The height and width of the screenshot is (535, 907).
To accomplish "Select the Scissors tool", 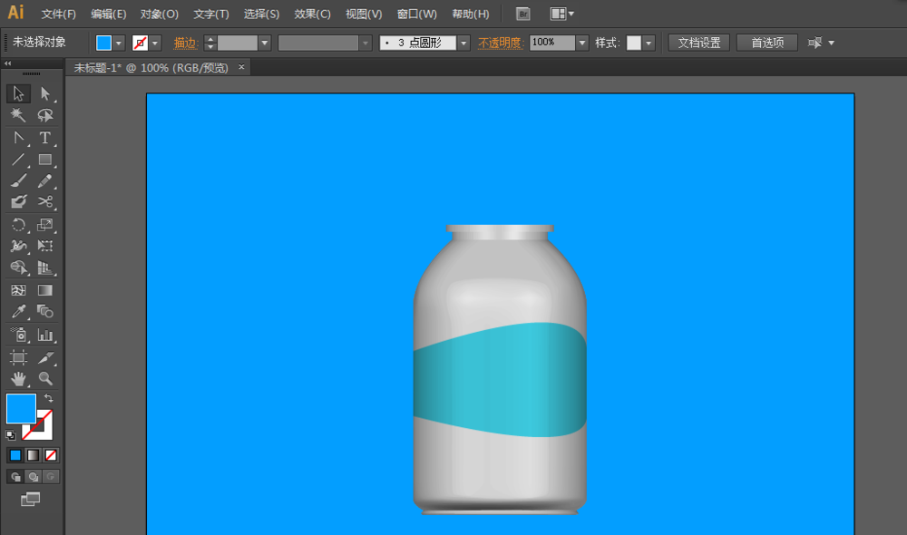I will coord(44,202).
